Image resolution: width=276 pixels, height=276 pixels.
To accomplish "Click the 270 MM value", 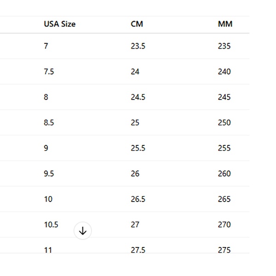I will [x=224, y=225].
